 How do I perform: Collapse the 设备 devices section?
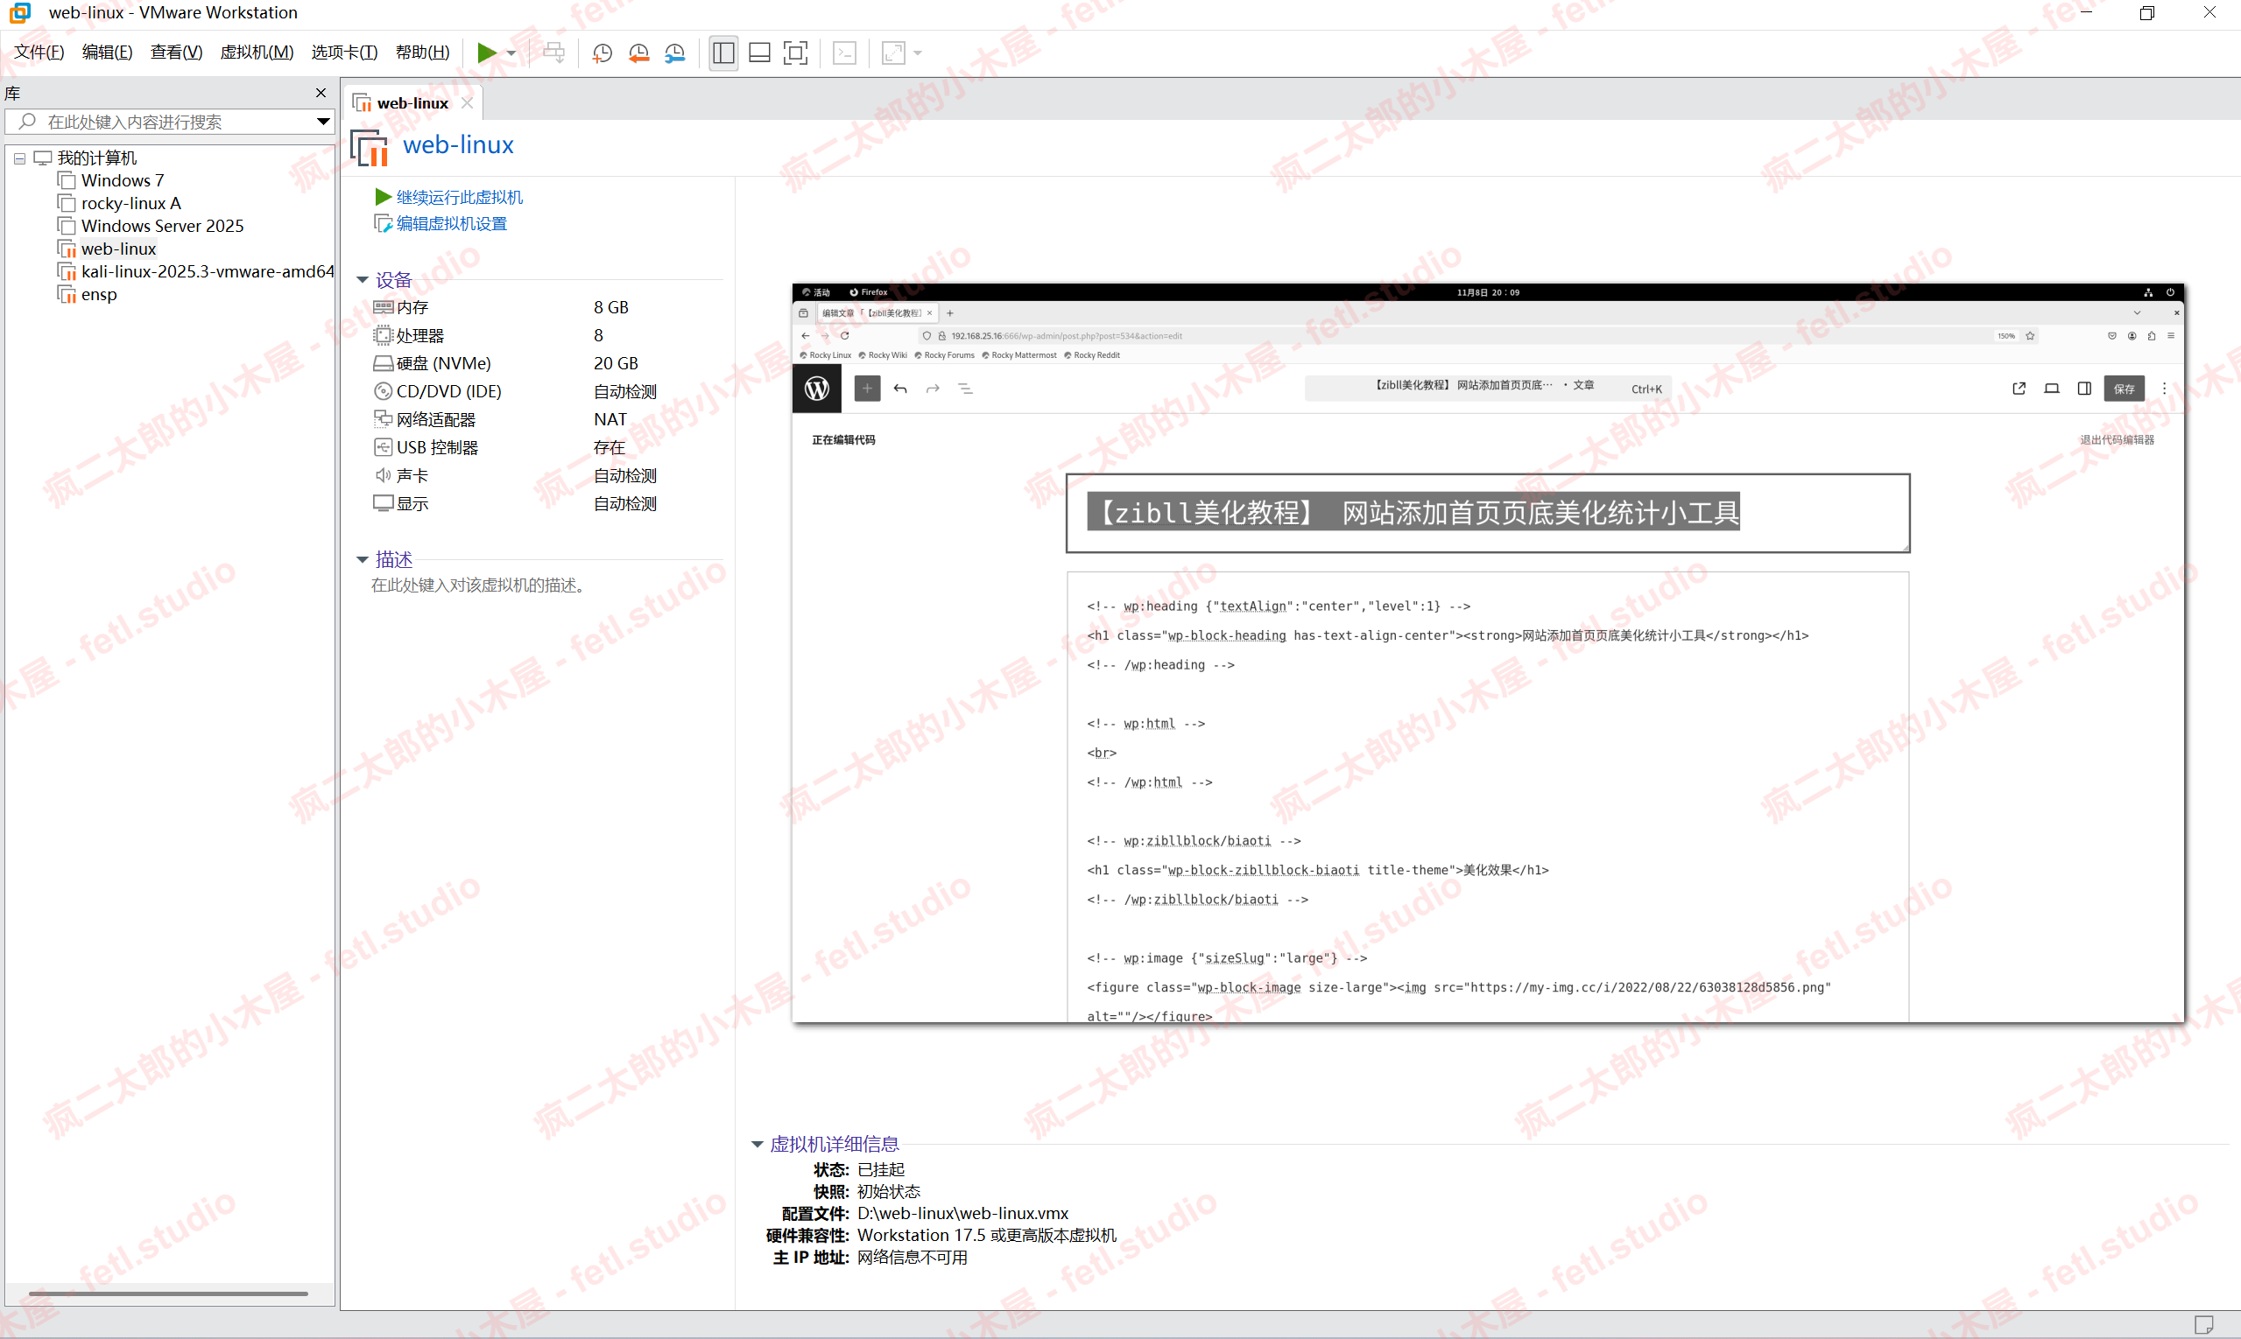pyautogui.click(x=363, y=280)
